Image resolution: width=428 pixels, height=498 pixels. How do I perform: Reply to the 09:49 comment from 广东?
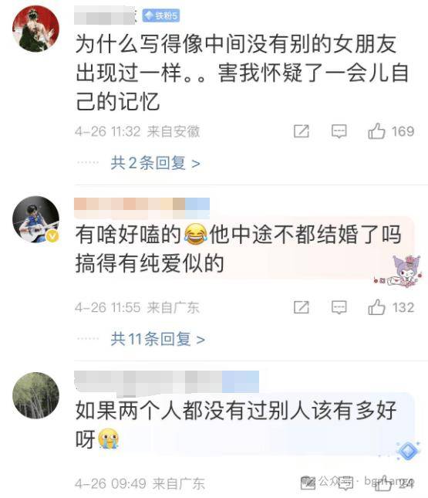pos(345,483)
